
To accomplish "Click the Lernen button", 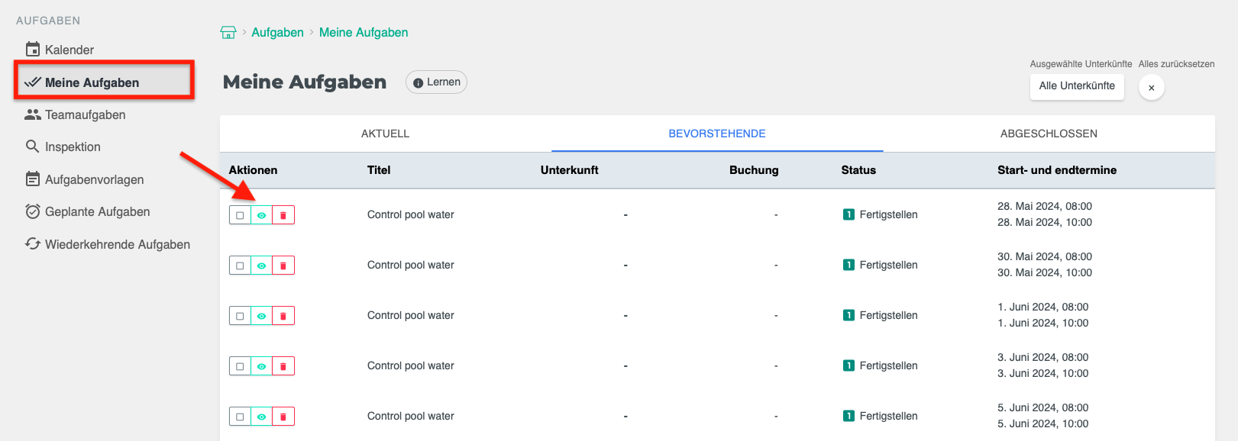I will [x=436, y=82].
